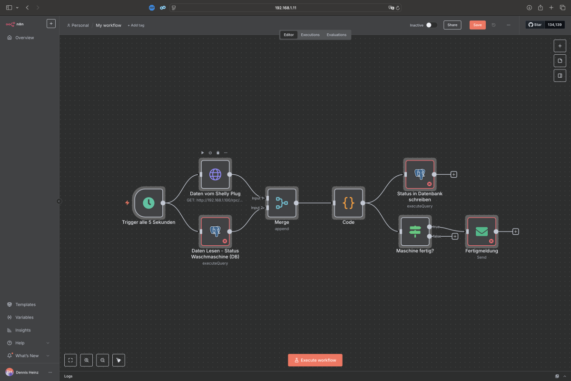Click the Execute workflow button

point(315,360)
